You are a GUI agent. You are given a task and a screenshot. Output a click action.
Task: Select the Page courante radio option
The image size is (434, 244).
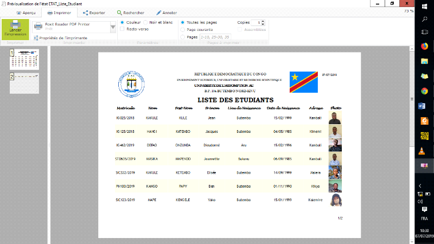[183, 29]
